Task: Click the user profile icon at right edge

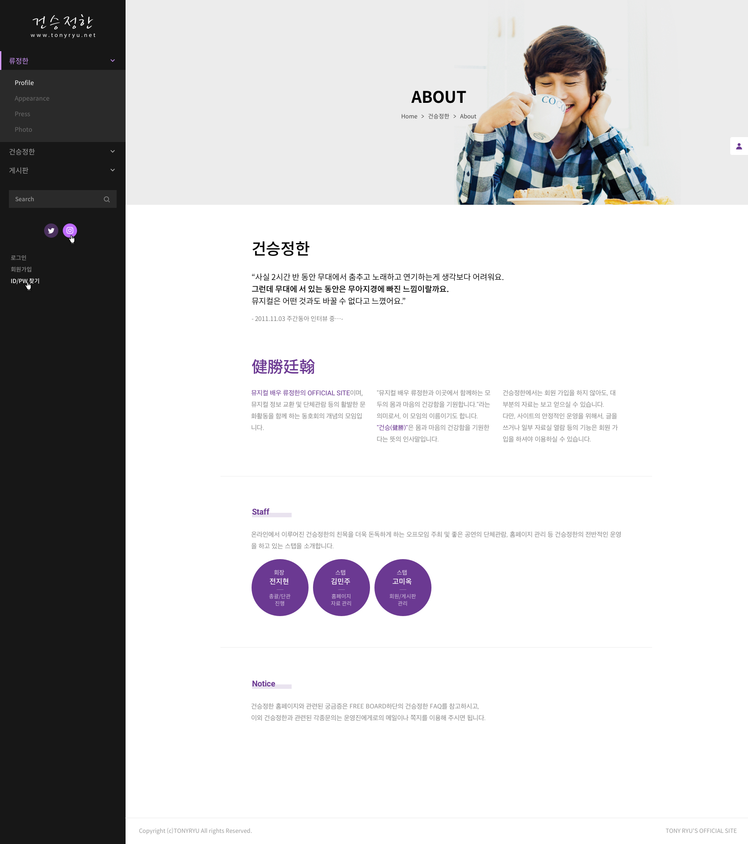Action: pyautogui.click(x=739, y=146)
